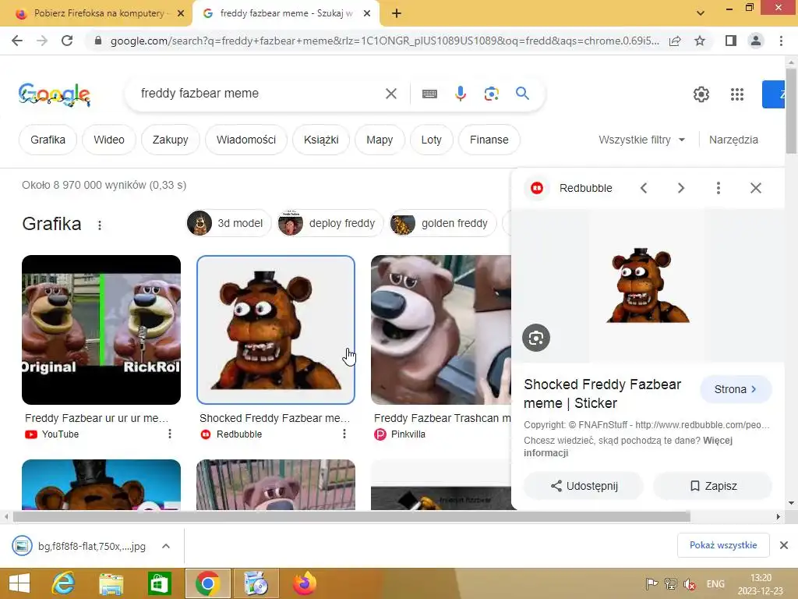Viewport: 798px width, 599px height.
Task: Open new browser tab
Action: click(x=397, y=14)
